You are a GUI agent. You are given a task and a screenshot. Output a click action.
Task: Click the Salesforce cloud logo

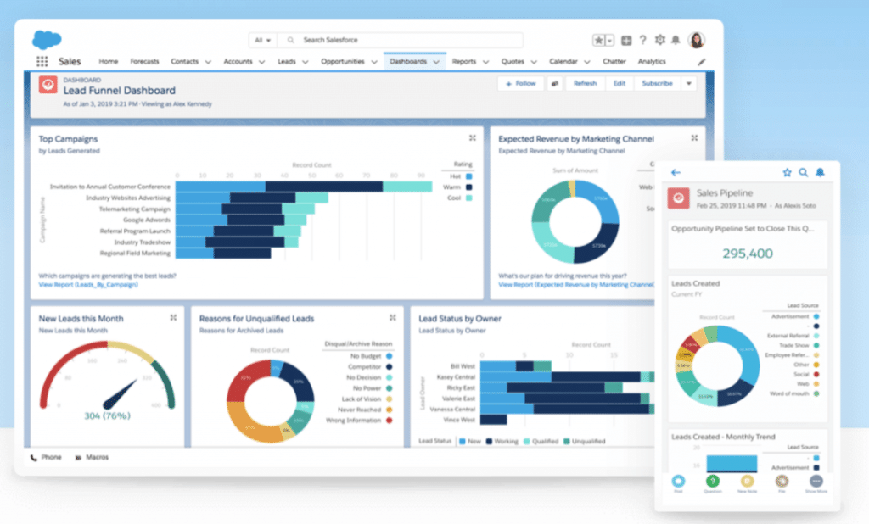click(47, 40)
